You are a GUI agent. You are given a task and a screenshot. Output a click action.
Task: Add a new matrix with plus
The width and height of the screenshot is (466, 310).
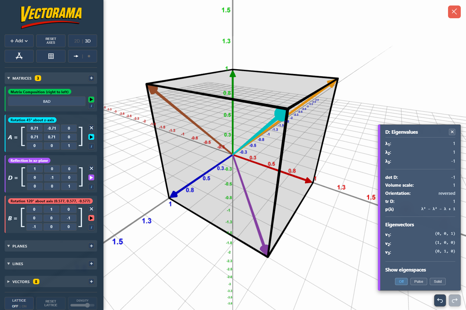(91, 78)
